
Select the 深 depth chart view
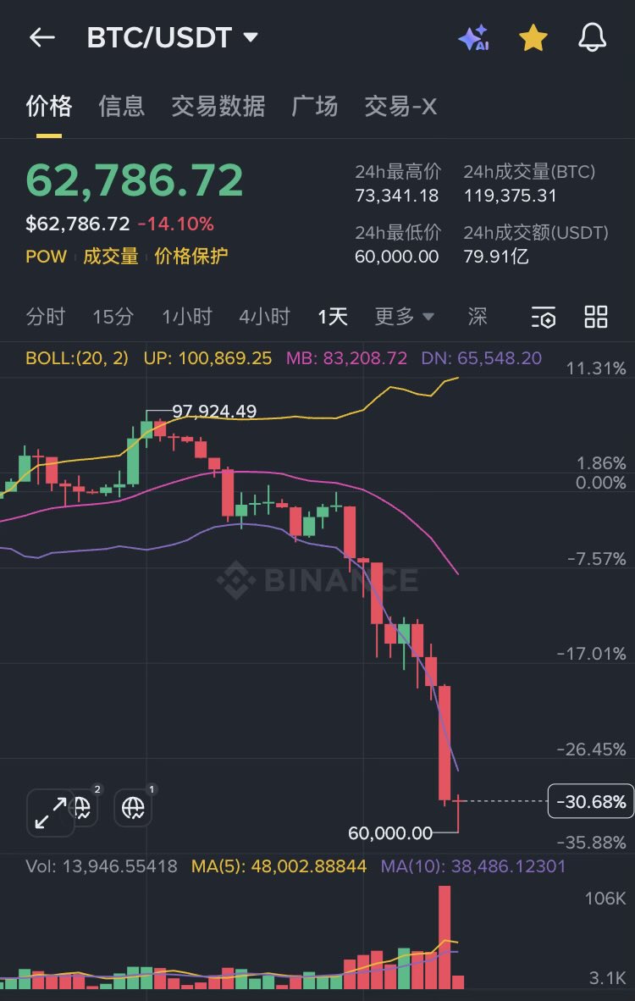[478, 318]
